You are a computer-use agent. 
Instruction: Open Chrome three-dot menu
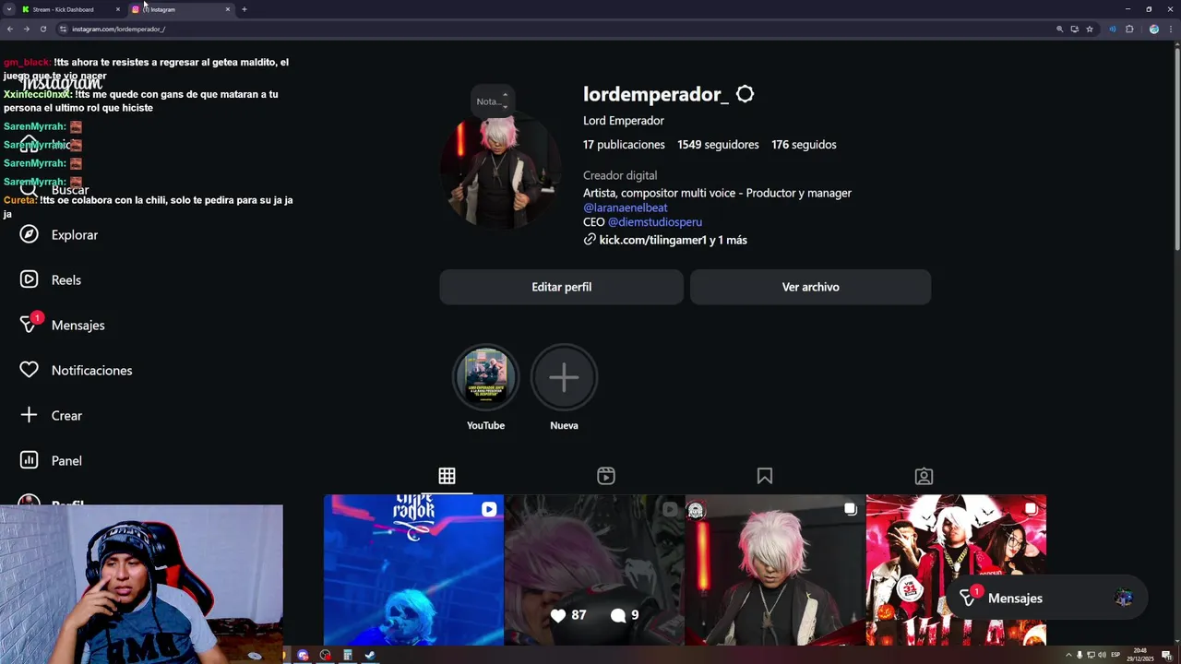click(1170, 29)
